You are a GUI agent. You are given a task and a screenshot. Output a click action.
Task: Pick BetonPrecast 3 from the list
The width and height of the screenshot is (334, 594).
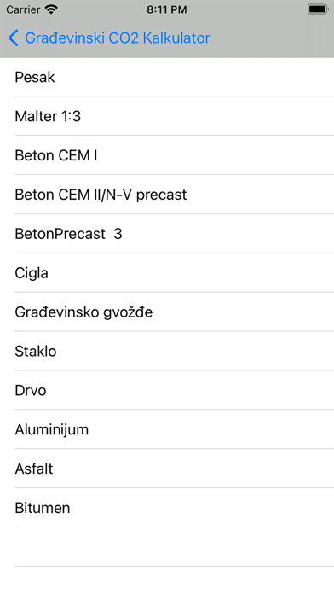(x=167, y=234)
